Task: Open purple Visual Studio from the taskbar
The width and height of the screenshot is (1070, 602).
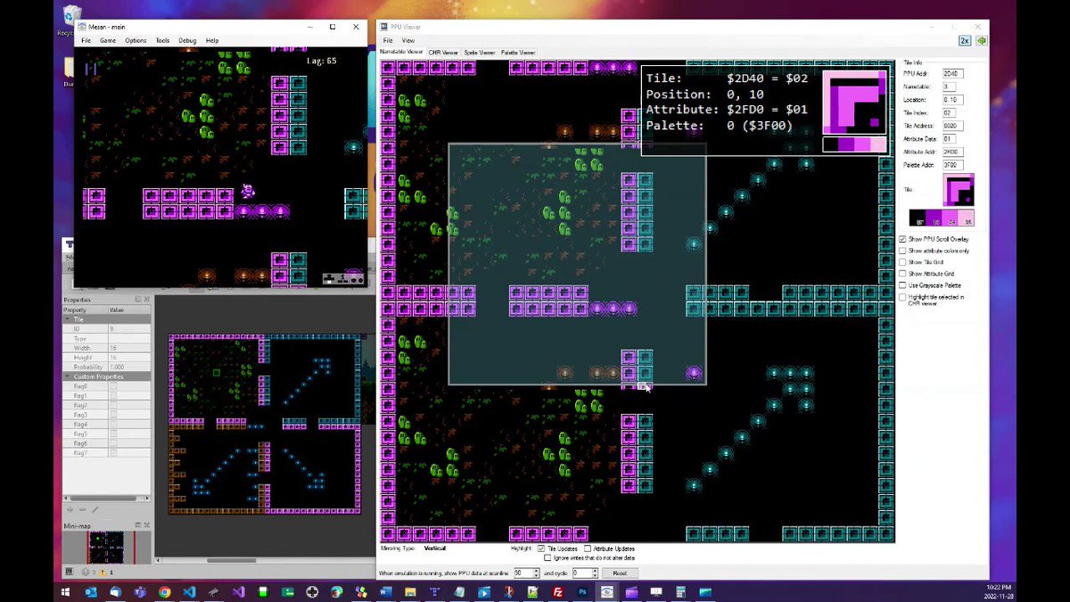Action: point(238,591)
